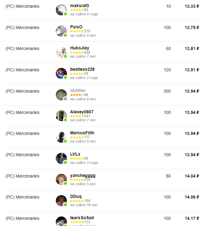Select the 13.33 ₽ price offer

[192, 6]
